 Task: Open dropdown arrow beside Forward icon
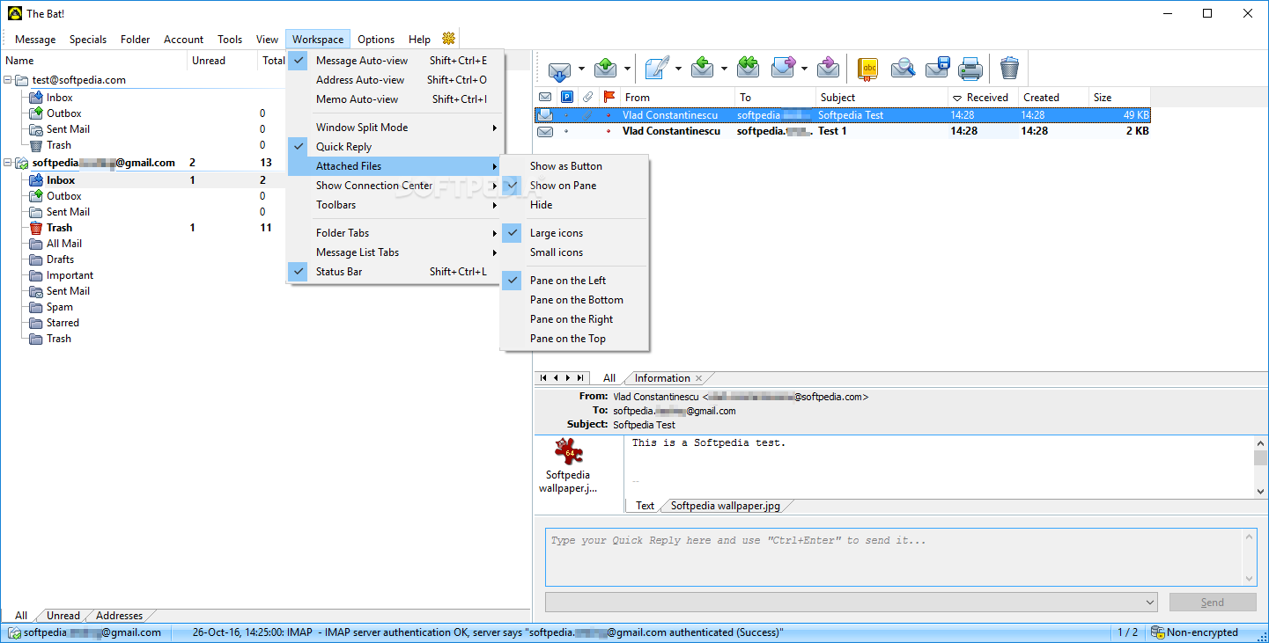805,69
